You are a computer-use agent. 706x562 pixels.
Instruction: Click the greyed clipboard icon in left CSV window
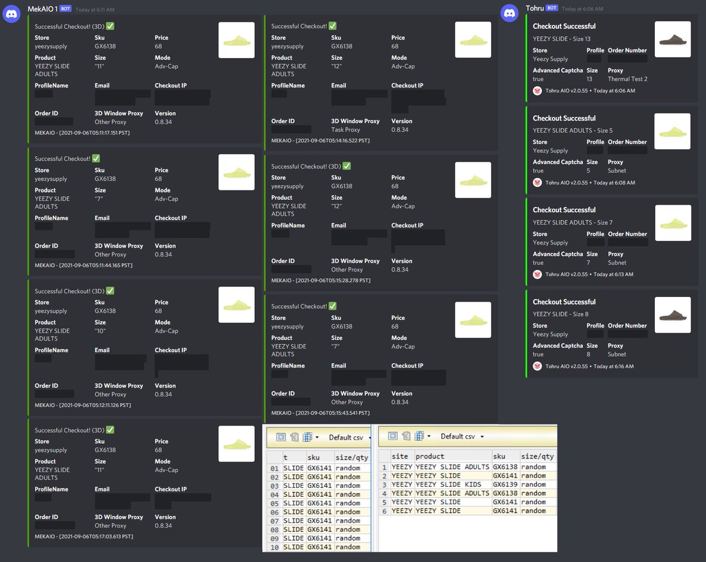click(294, 437)
